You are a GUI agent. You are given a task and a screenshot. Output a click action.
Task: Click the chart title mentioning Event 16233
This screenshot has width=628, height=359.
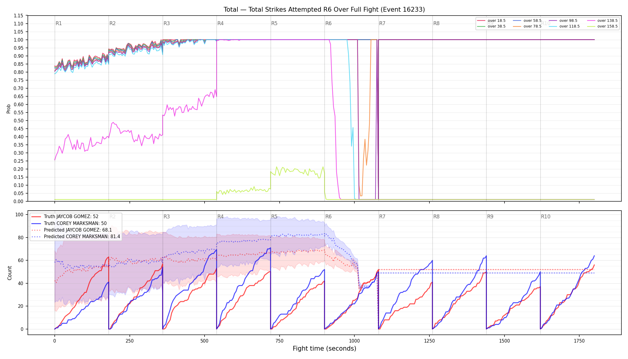[324, 10]
